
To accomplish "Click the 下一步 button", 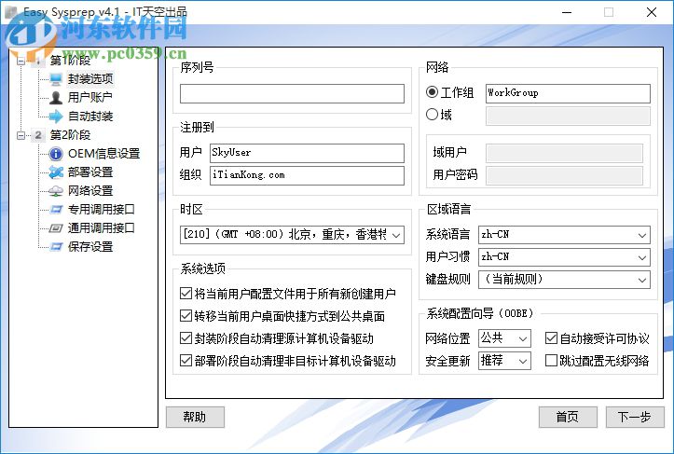I will [635, 417].
